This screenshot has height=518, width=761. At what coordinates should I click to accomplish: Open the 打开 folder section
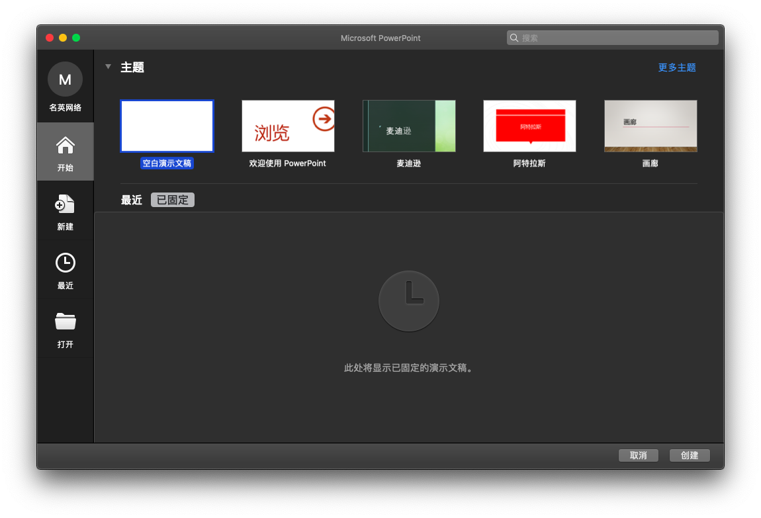point(65,329)
